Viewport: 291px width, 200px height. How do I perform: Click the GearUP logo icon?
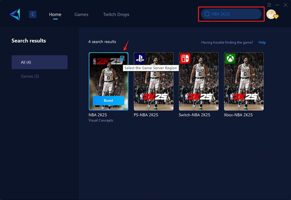pos(15,14)
